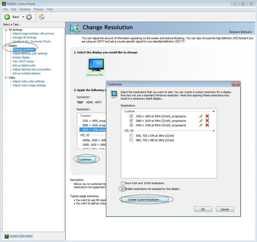Click Create Custom Resolution button
This screenshot has width=257, height=242.
[145, 199]
